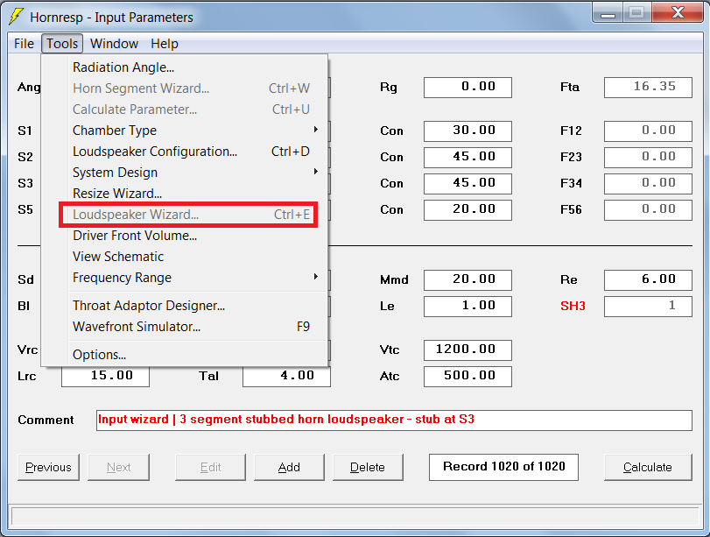Click the Con field showing 30.00
Screen dimensions: 710x537
(467, 131)
